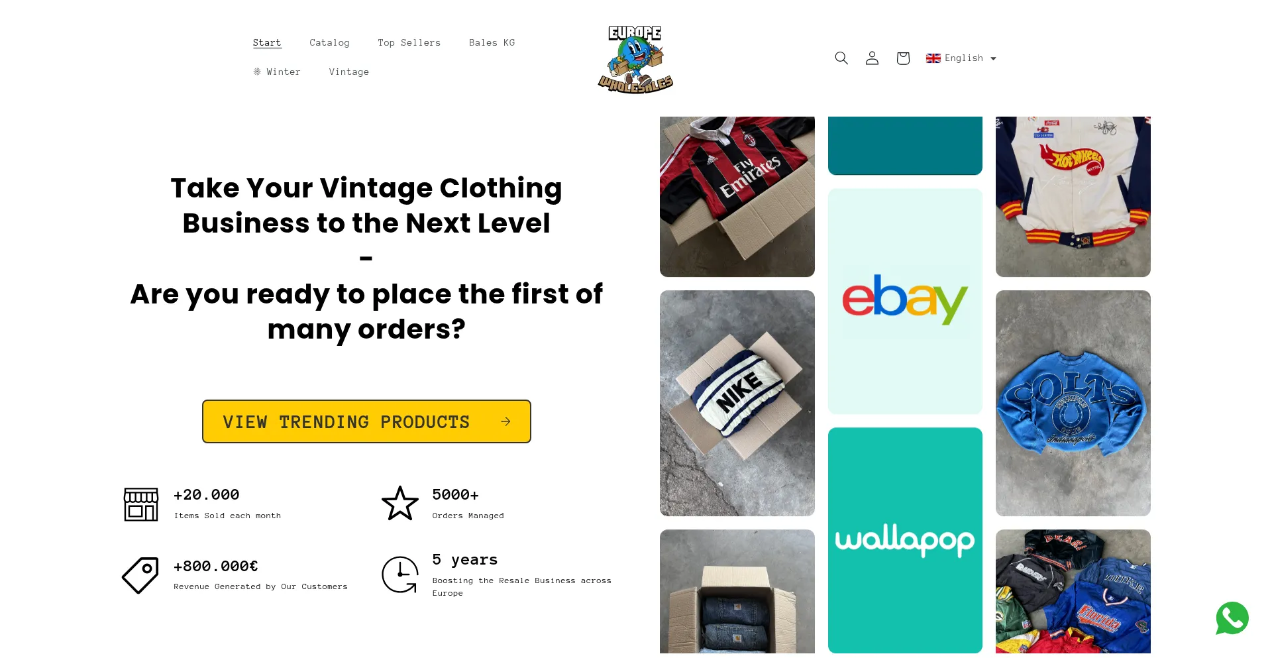Open the search magnifier icon
Image resolution: width=1272 pixels, height=658 pixels.
(x=841, y=58)
